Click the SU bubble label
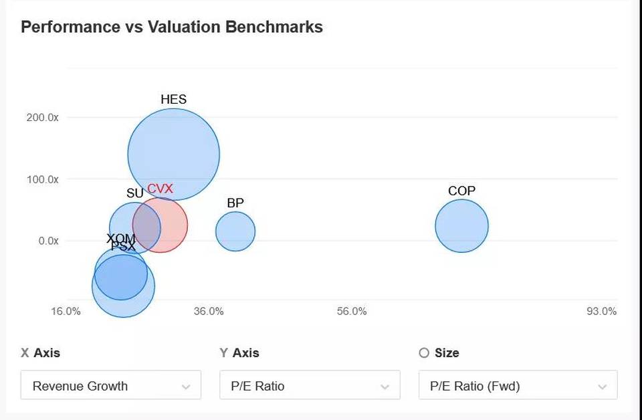 pos(134,193)
